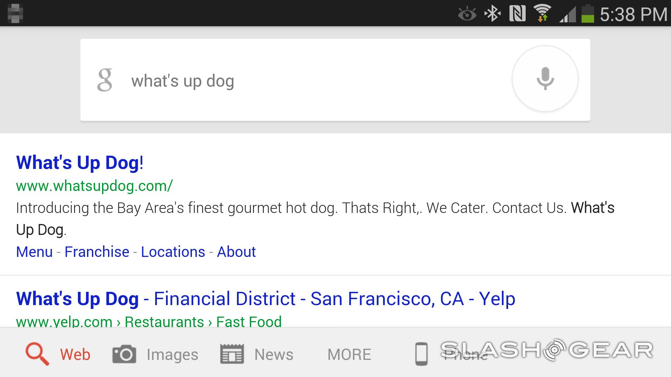Expand the MORE search options menu
The width and height of the screenshot is (671, 377).
348,354
